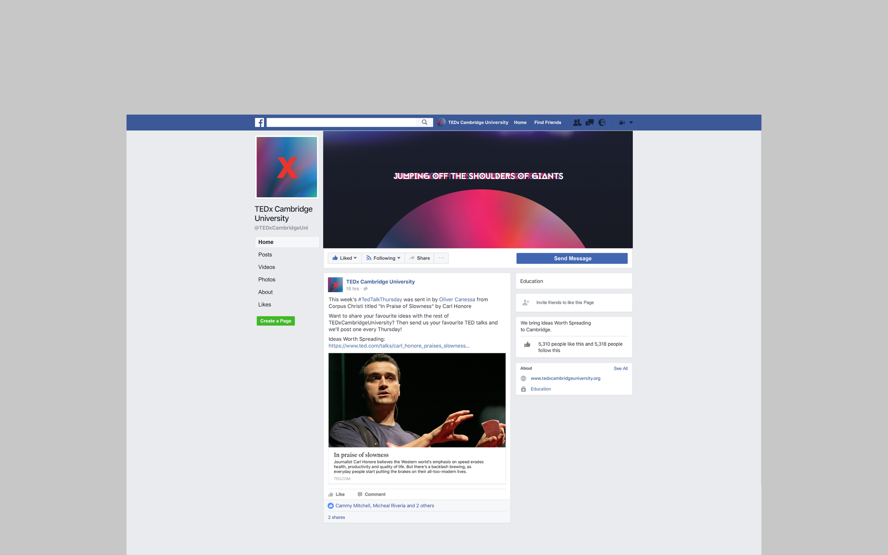Click privacy shortcuts lock icon
The height and width of the screenshot is (555, 888).
pyautogui.click(x=622, y=123)
